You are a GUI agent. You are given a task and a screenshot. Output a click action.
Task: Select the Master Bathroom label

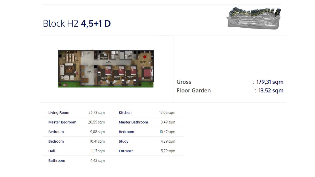(133, 122)
